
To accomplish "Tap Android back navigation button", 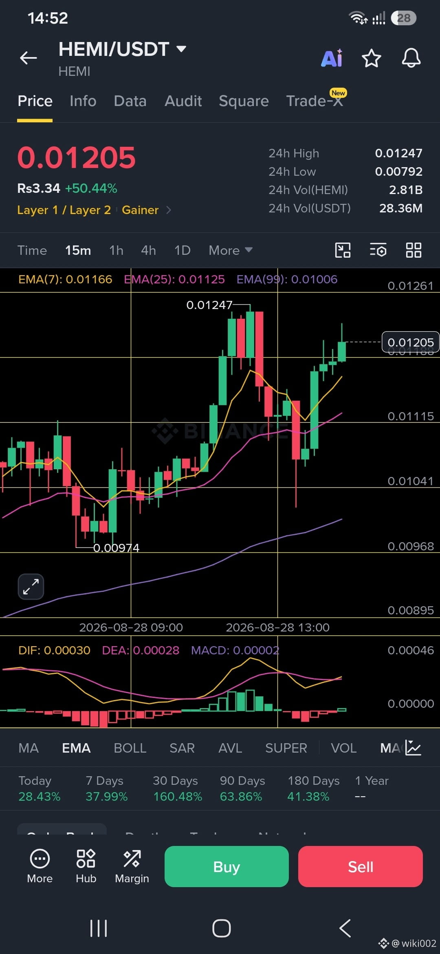I will point(345,928).
